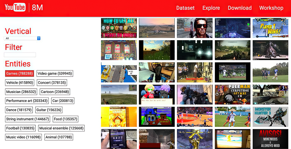This screenshot has height=149, width=291.
Task: Open the soccer tackle white jersey thumbnail
Action: 232,117
